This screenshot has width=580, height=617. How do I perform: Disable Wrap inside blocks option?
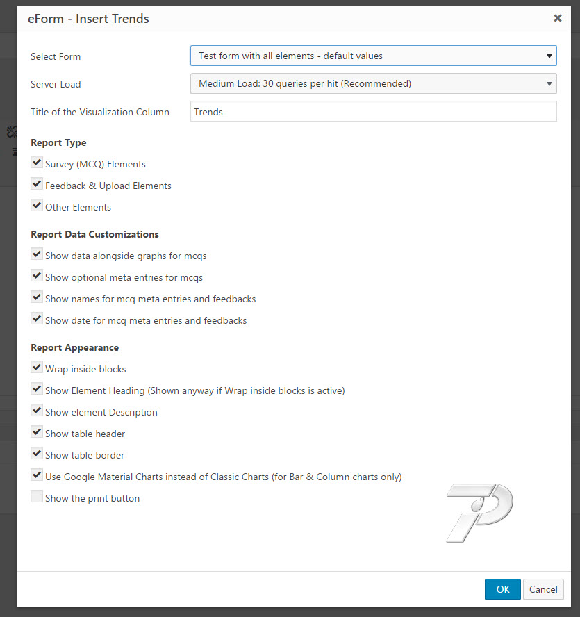click(x=37, y=368)
